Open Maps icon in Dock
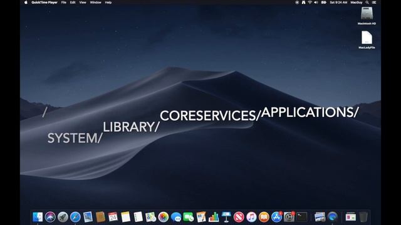401x225 pixels. [x=150, y=217]
